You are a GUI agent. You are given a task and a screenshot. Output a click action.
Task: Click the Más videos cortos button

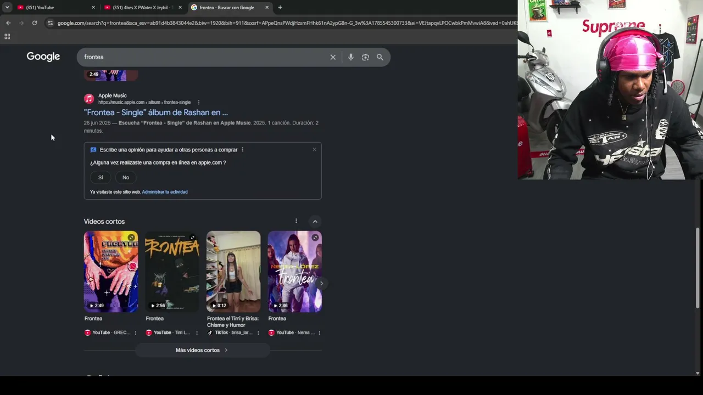[x=202, y=350]
